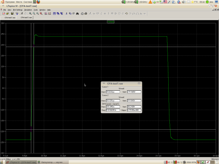Open the Window menu

coord(42,10)
